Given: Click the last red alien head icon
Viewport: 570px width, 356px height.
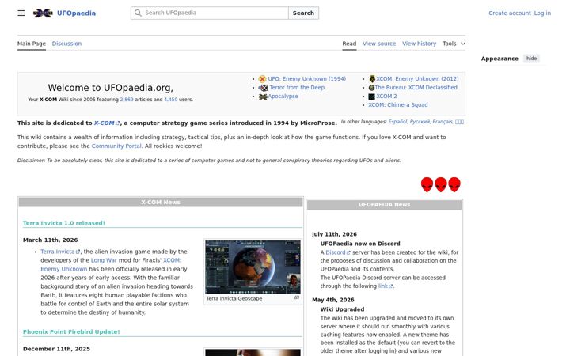Looking at the screenshot, I should pyautogui.click(x=454, y=184).
